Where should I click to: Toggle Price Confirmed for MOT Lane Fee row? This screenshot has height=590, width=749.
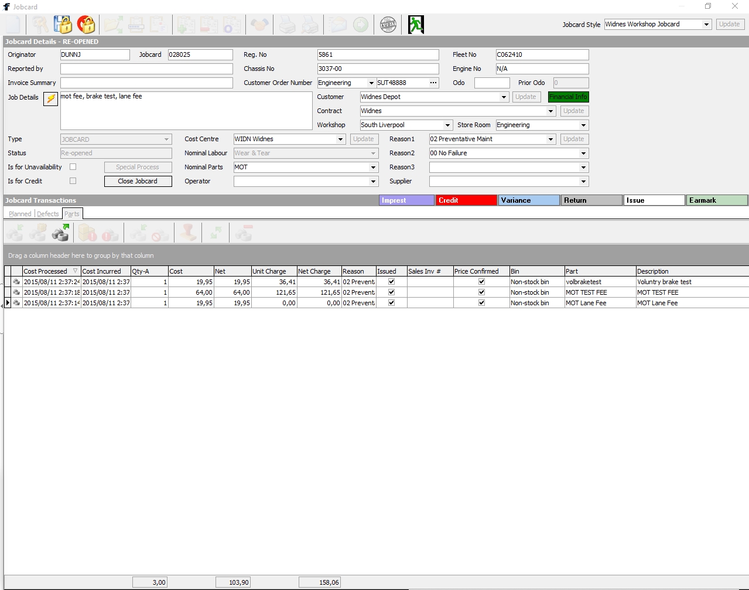481,303
